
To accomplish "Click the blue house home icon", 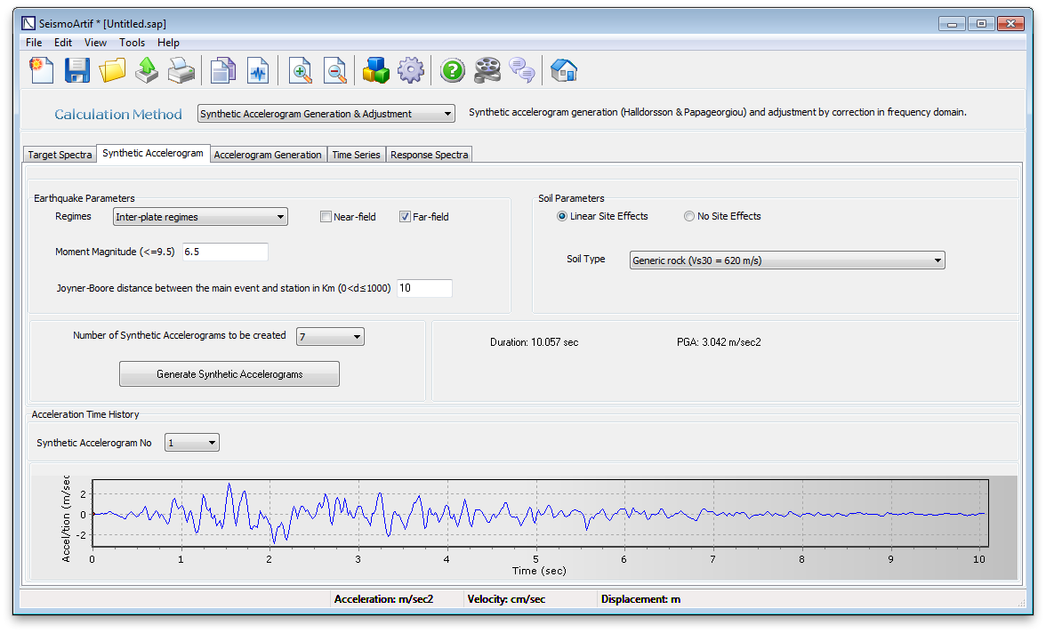I will (564, 70).
